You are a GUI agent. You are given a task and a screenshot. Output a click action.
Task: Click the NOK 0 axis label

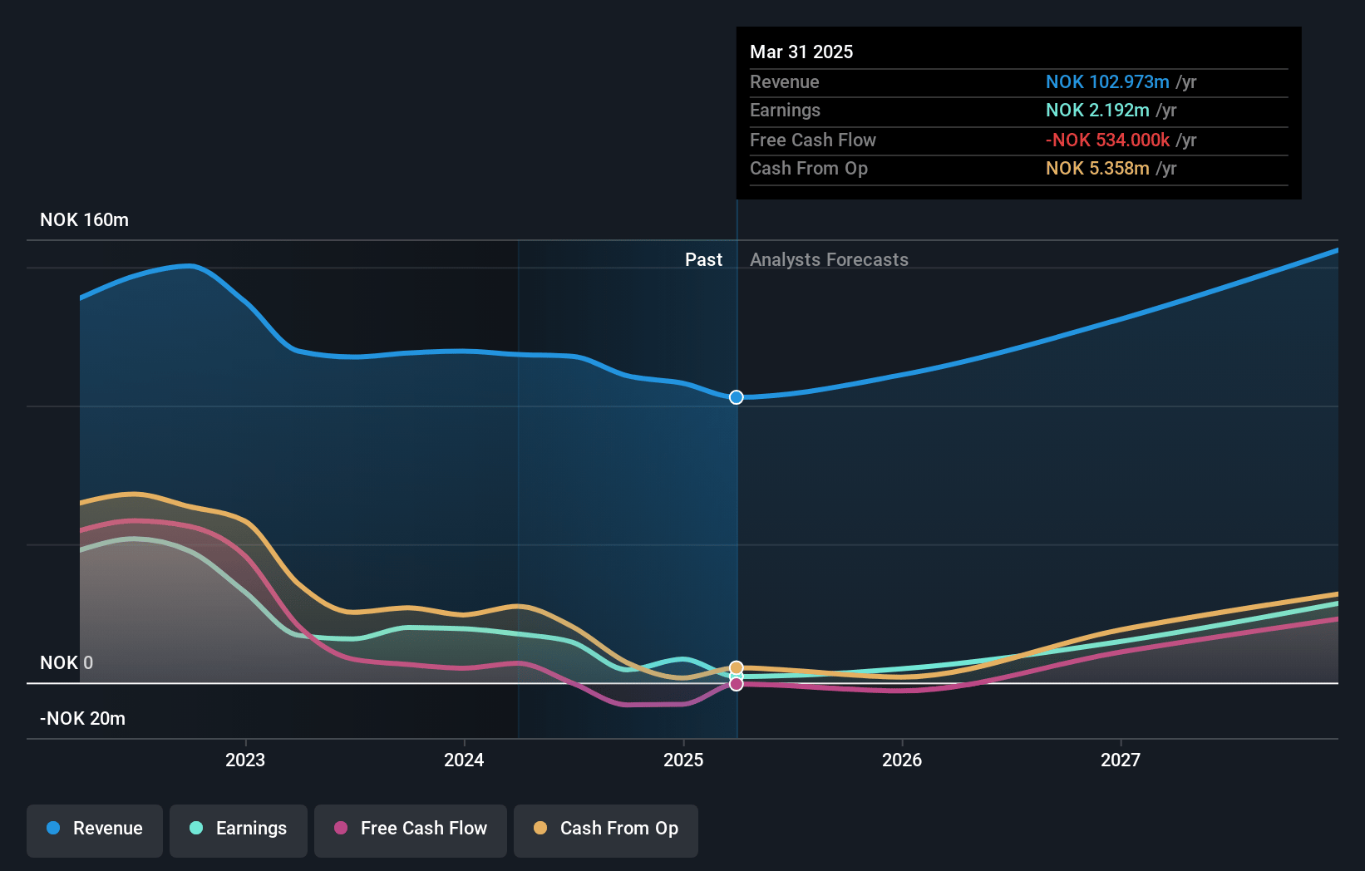(x=67, y=663)
